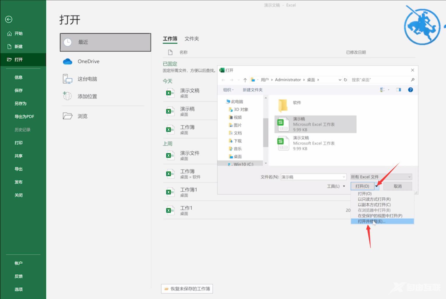Choose 打开并修复(E)... menu item
The width and height of the screenshot is (446, 299).
tap(382, 221)
